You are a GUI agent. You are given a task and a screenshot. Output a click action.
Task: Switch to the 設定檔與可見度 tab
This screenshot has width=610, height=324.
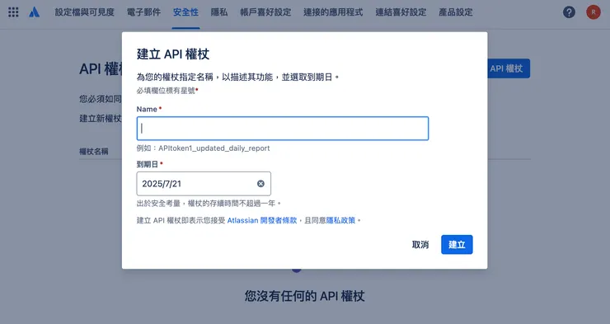click(x=84, y=12)
